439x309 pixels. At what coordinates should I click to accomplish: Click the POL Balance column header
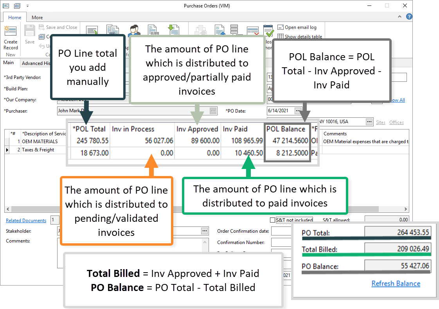[286, 129]
